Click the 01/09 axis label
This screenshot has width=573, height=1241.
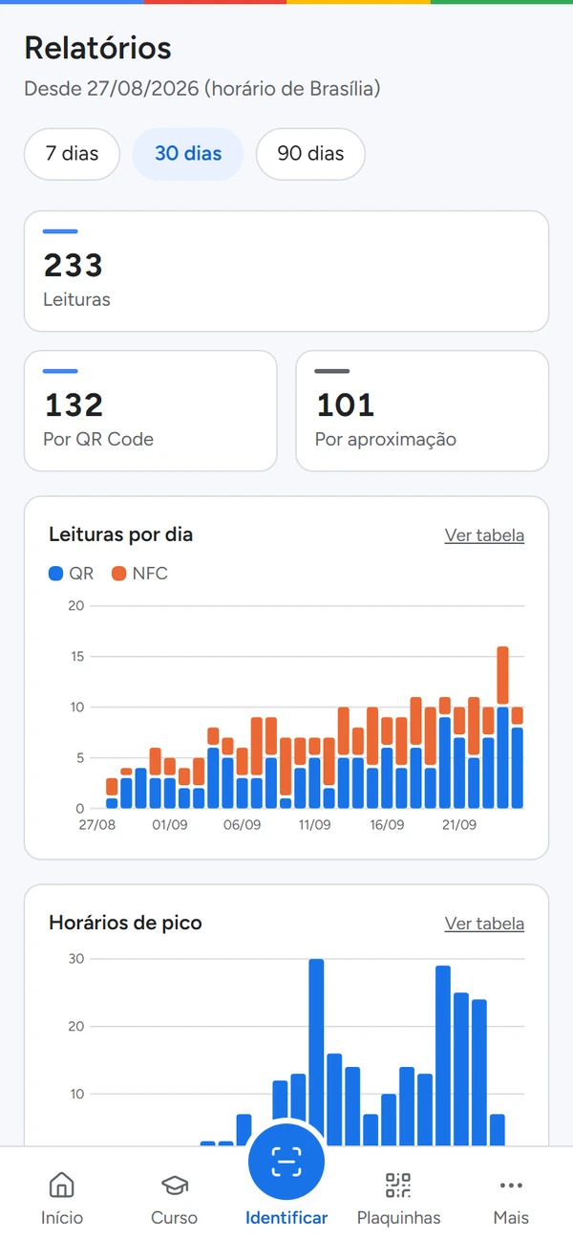click(x=169, y=825)
